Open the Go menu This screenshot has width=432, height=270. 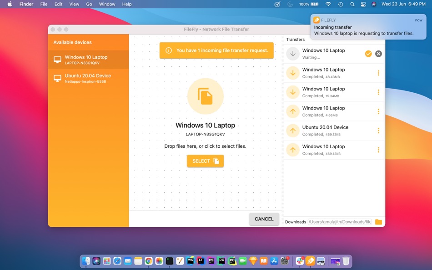89,4
